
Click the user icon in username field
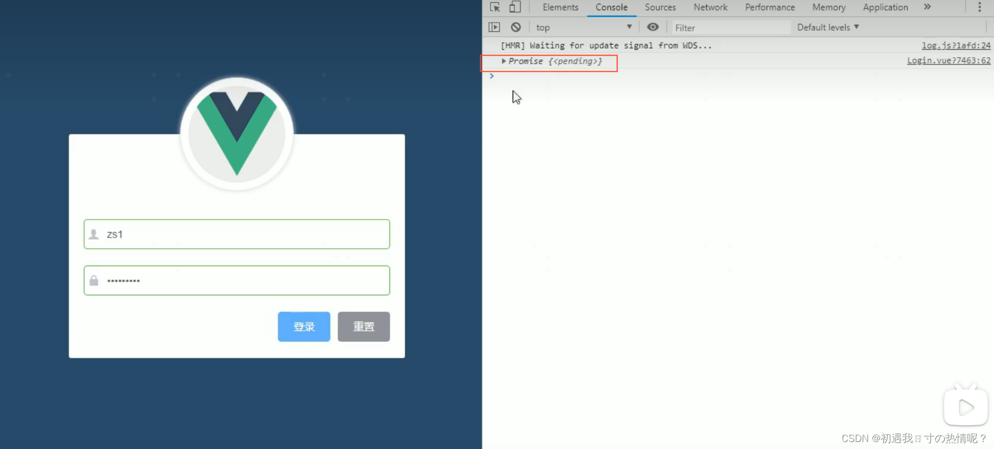click(94, 234)
